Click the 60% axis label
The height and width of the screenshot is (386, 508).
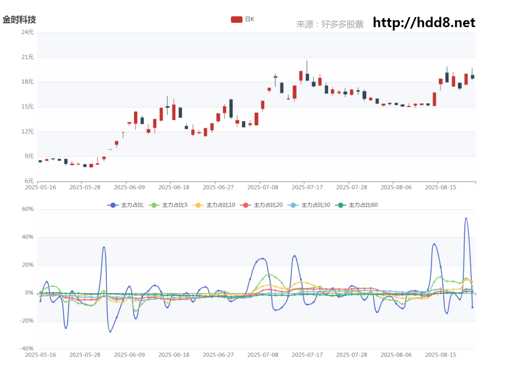pyautogui.click(x=28, y=209)
